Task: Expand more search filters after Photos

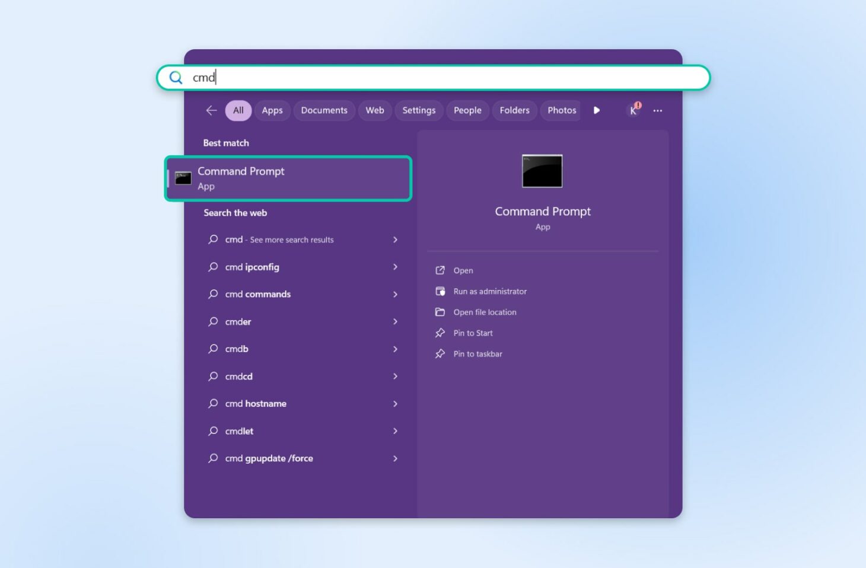Action: click(597, 110)
